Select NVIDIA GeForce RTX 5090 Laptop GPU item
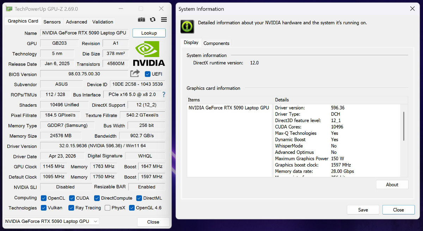 229,108
